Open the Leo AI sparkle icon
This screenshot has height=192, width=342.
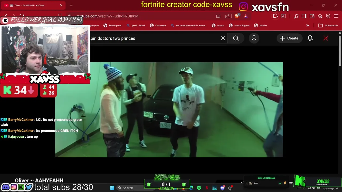coord(320,16)
